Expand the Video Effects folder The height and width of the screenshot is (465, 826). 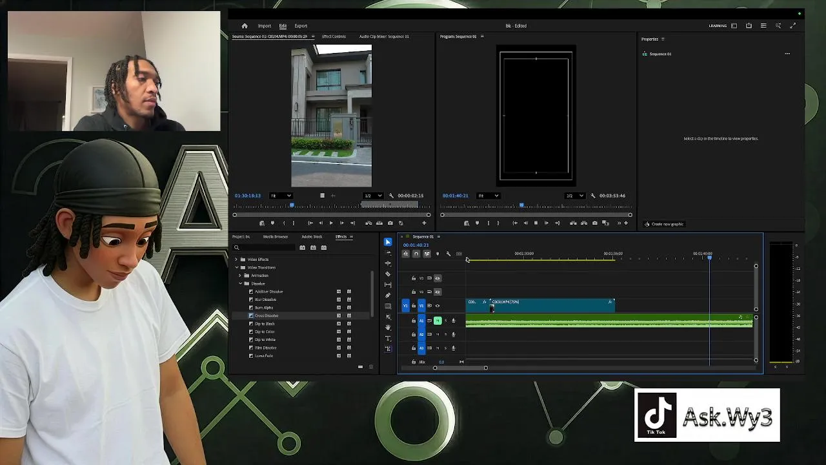(236, 260)
